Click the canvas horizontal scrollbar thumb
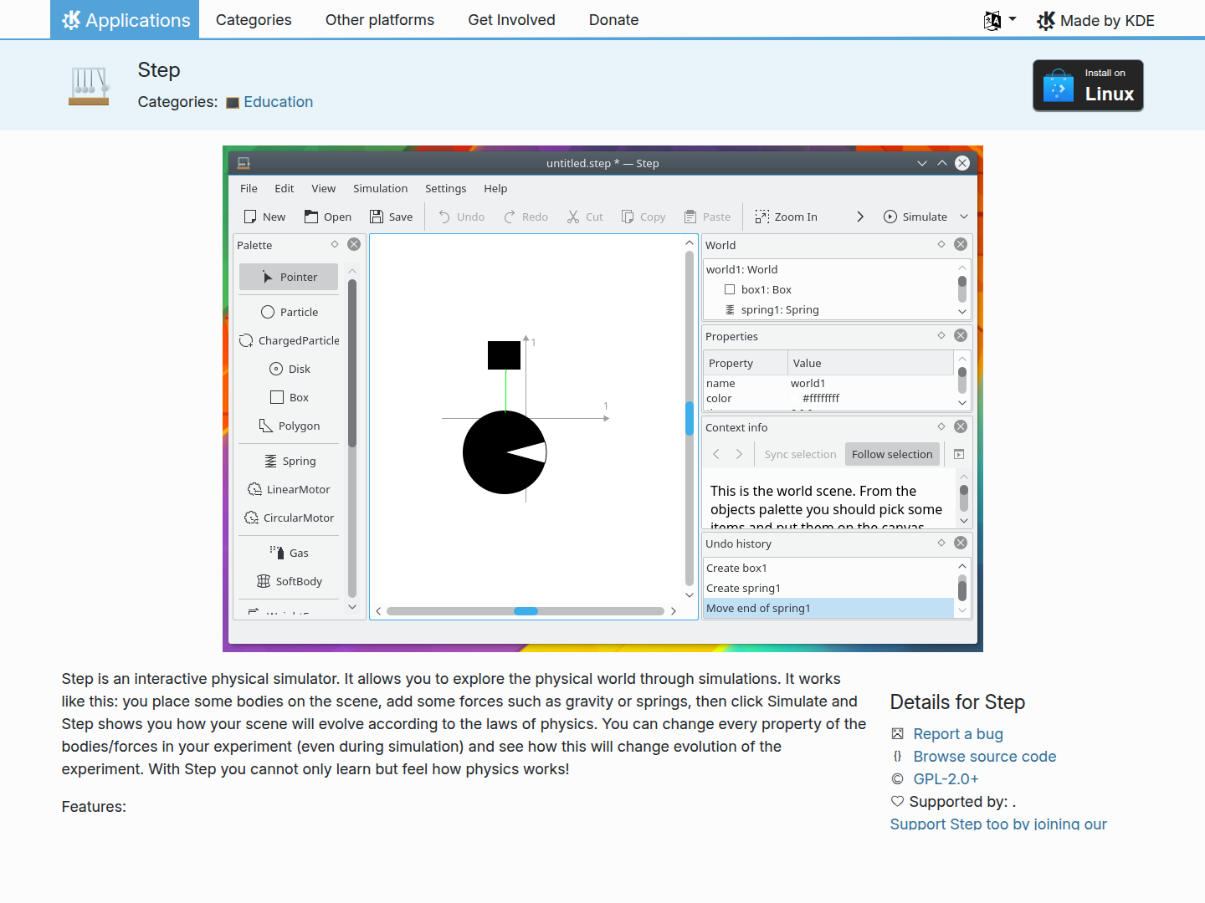The height and width of the screenshot is (903, 1205). [x=526, y=611]
